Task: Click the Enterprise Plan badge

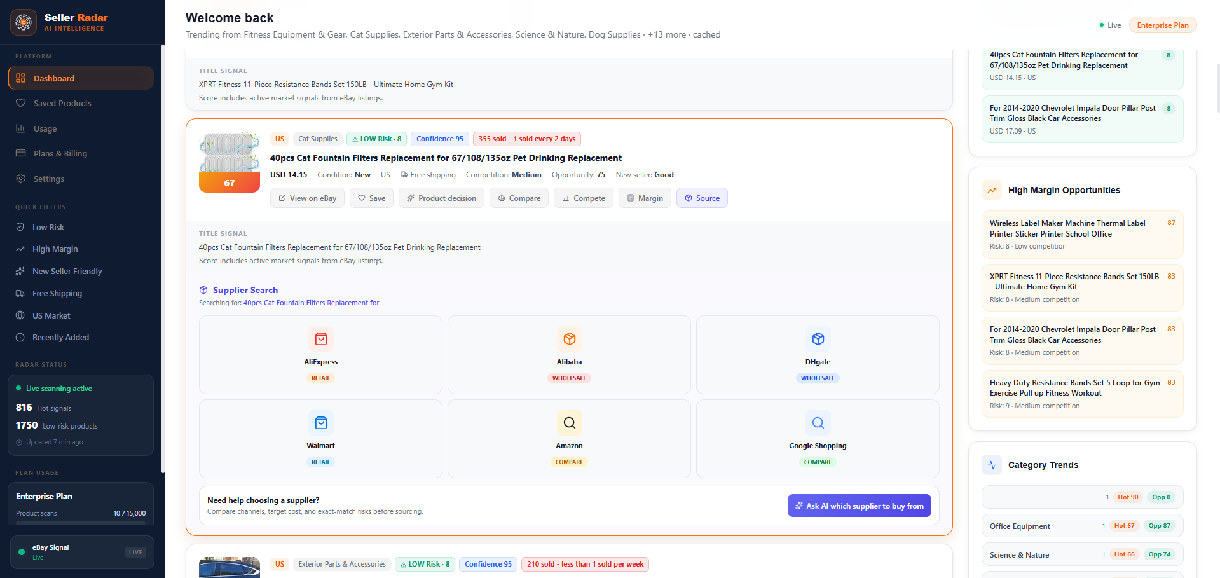Action: coord(1163,25)
